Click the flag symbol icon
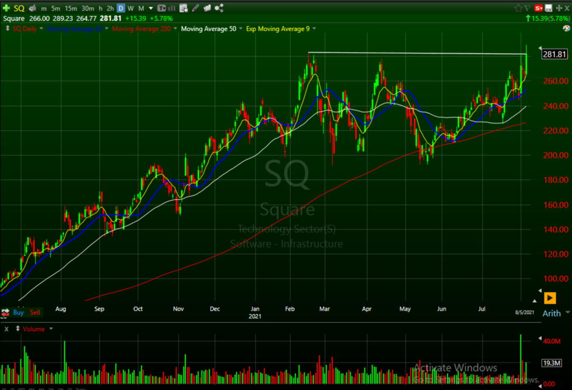Screen dimensions: 572x390 point(528,8)
